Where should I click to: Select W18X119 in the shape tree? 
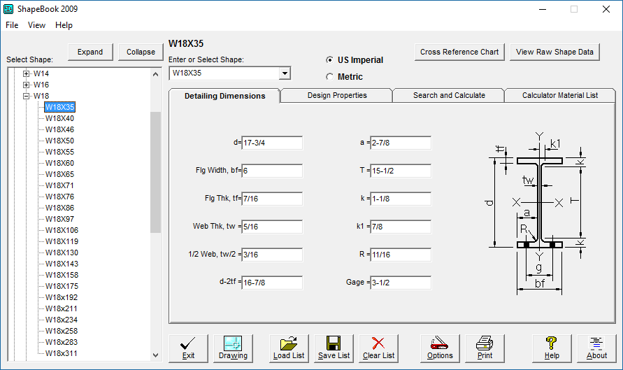[62, 241]
